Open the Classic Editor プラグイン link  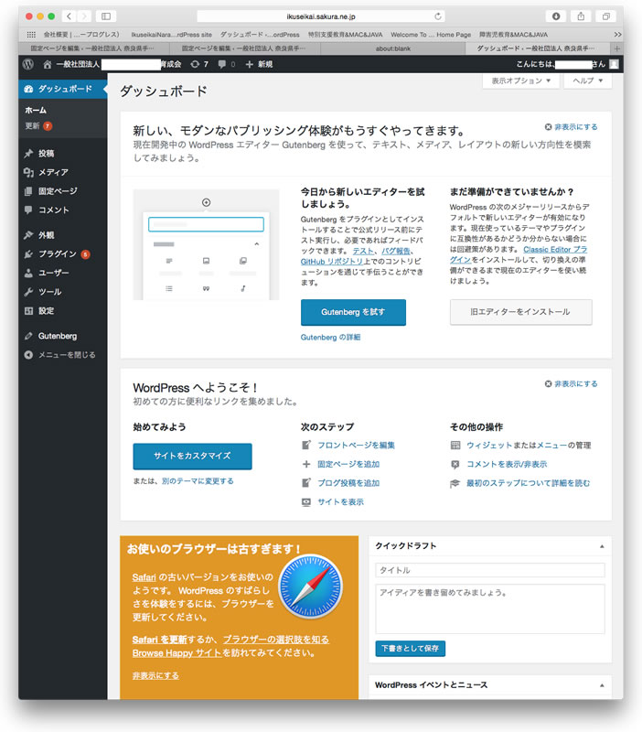555,250
